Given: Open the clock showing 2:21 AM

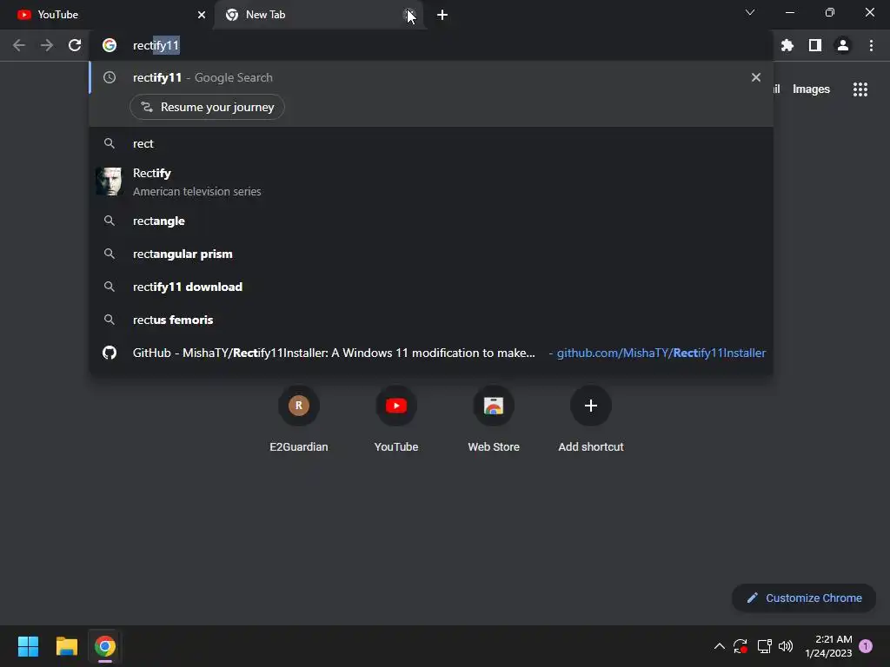Looking at the screenshot, I should [828, 646].
